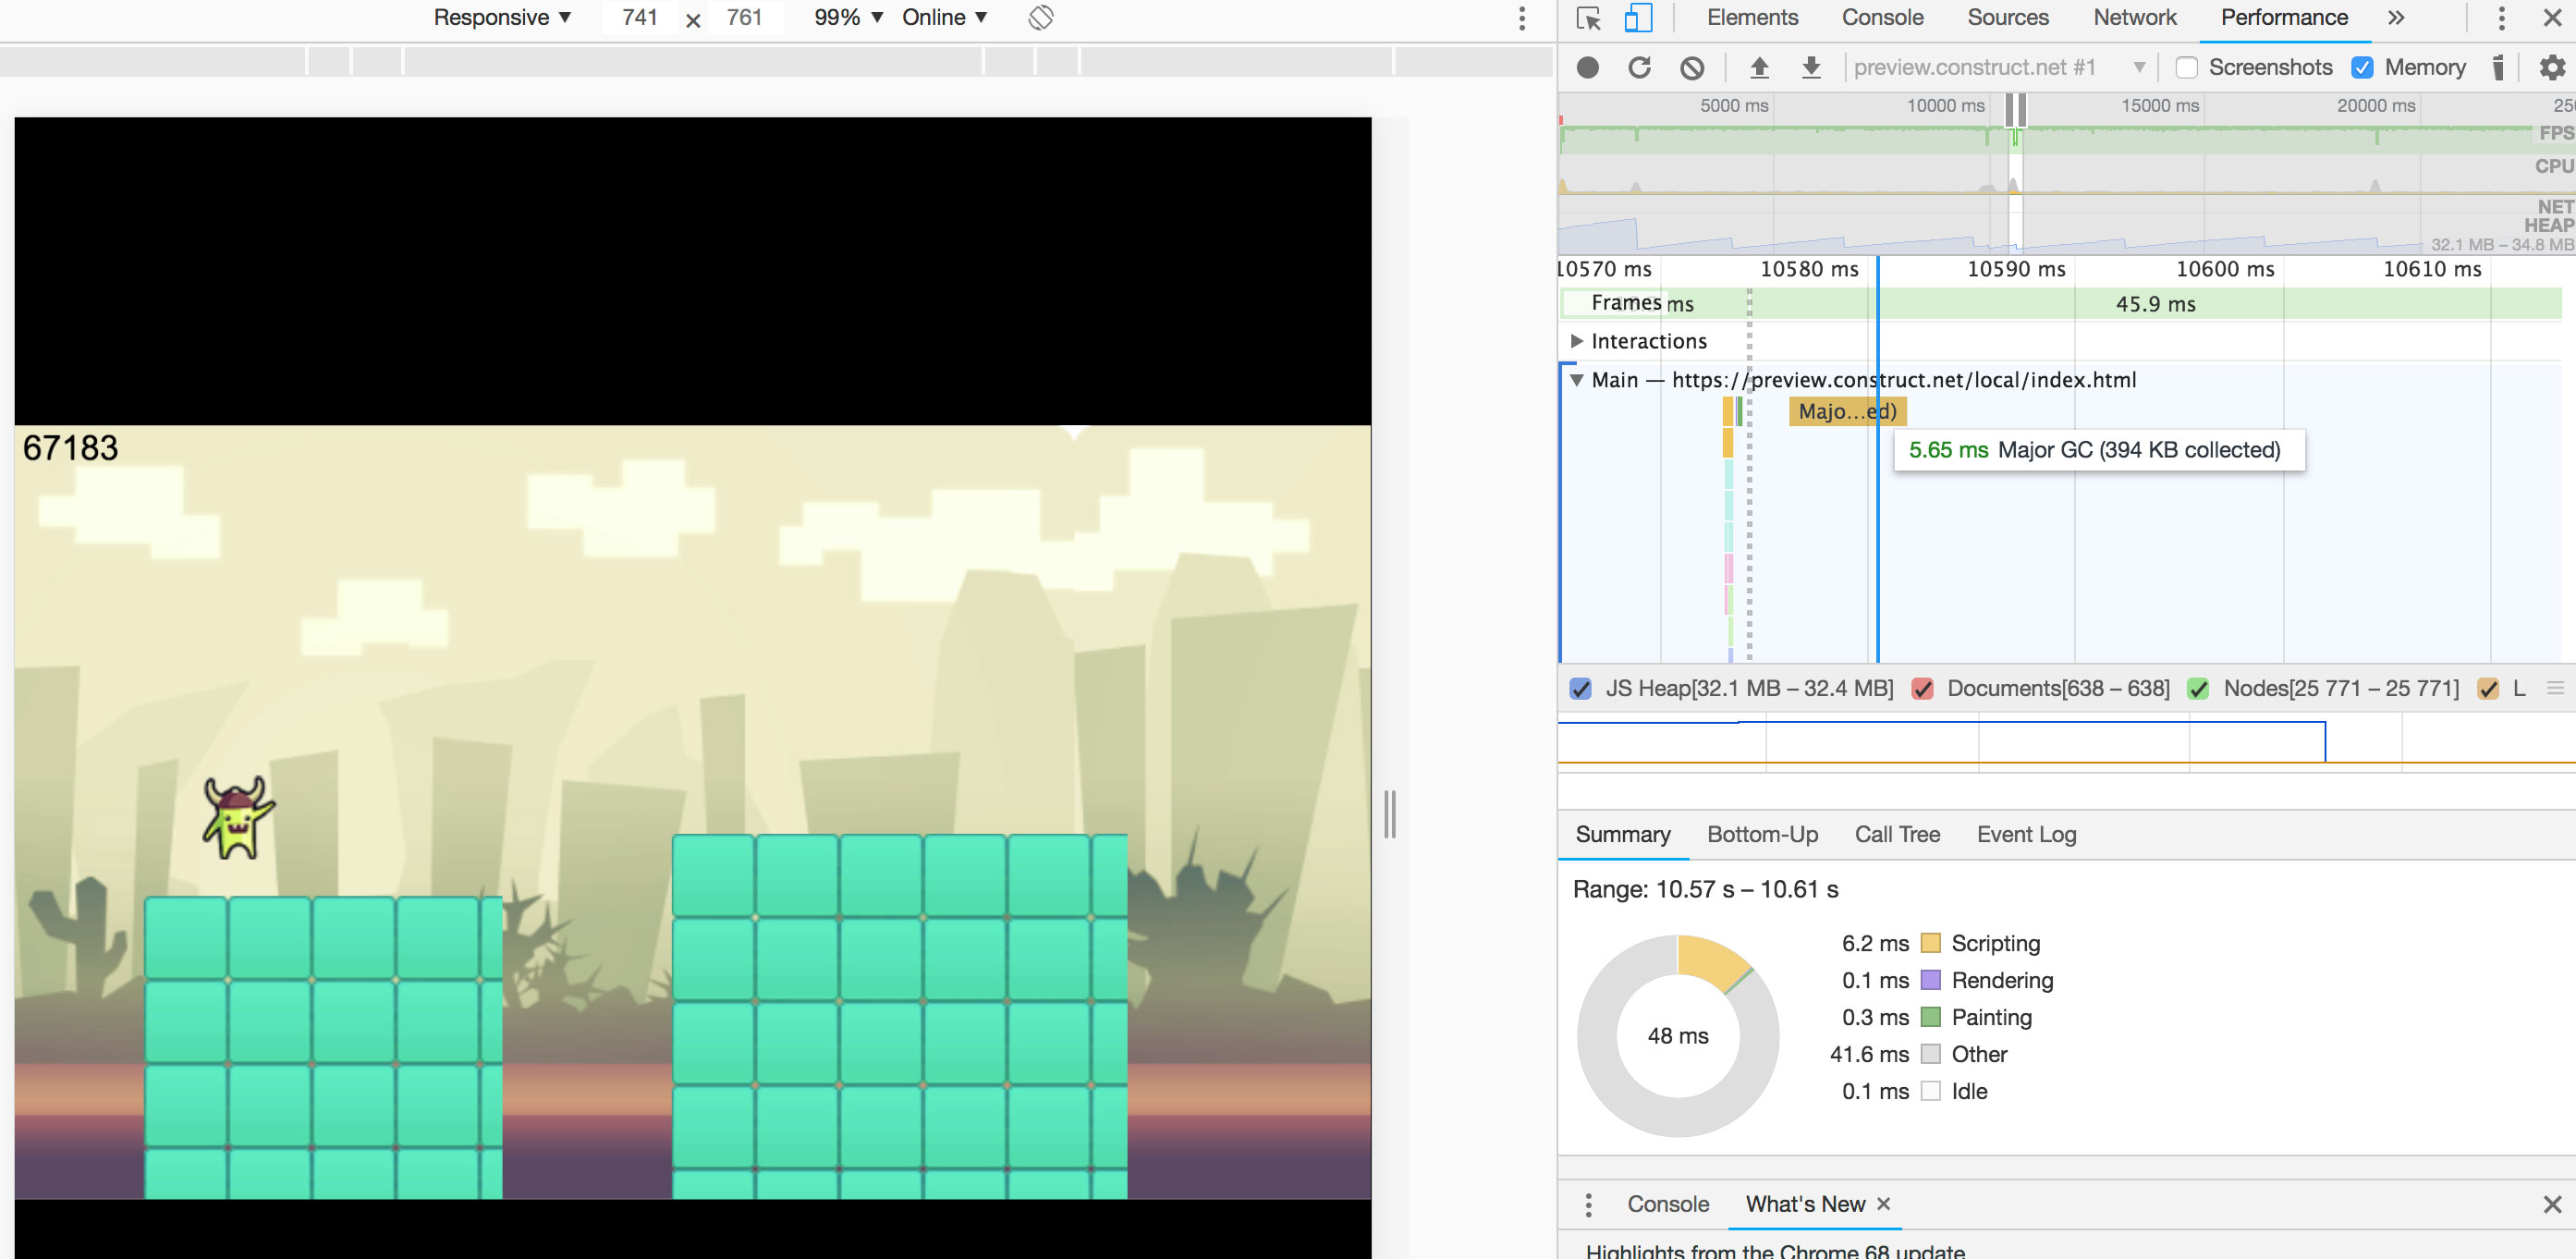Open the Online throttling dropdown
This screenshot has width=2576, height=1259.
pyautogui.click(x=945, y=18)
